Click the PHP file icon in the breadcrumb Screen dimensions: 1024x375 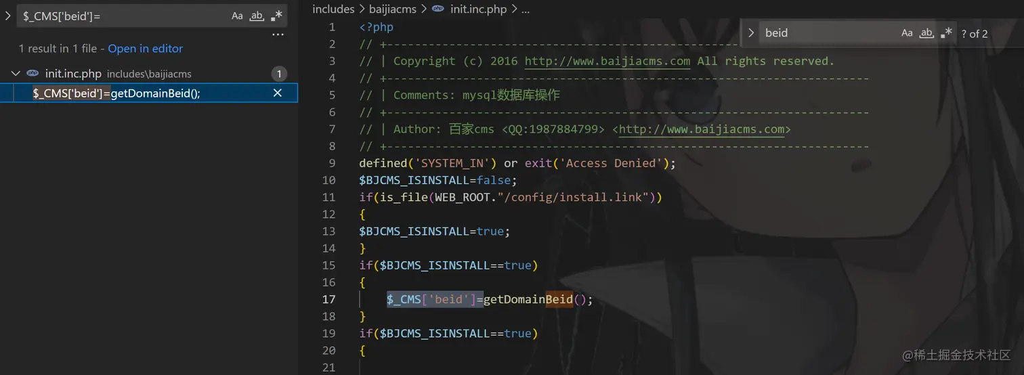point(438,9)
